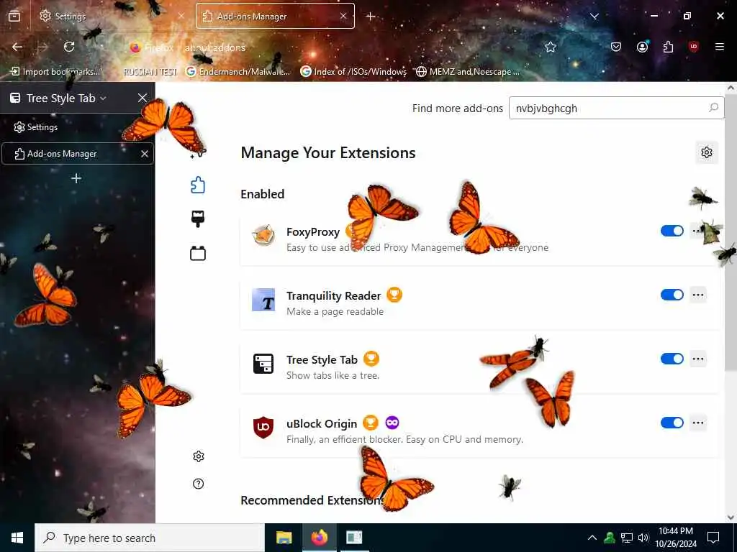This screenshot has width=737, height=552.
Task: Open the uBlock Origin toolbar icon
Action: (693, 47)
